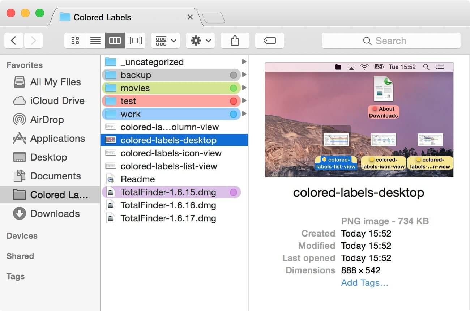
Task: Switch to icon view in the toolbar
Action: 75,41
